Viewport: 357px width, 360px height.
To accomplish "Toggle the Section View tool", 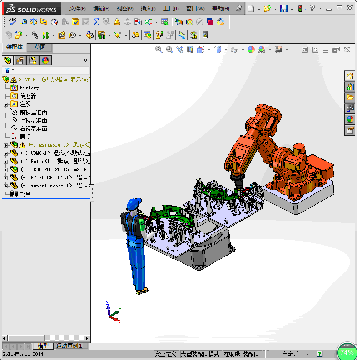I will [x=190, y=49].
